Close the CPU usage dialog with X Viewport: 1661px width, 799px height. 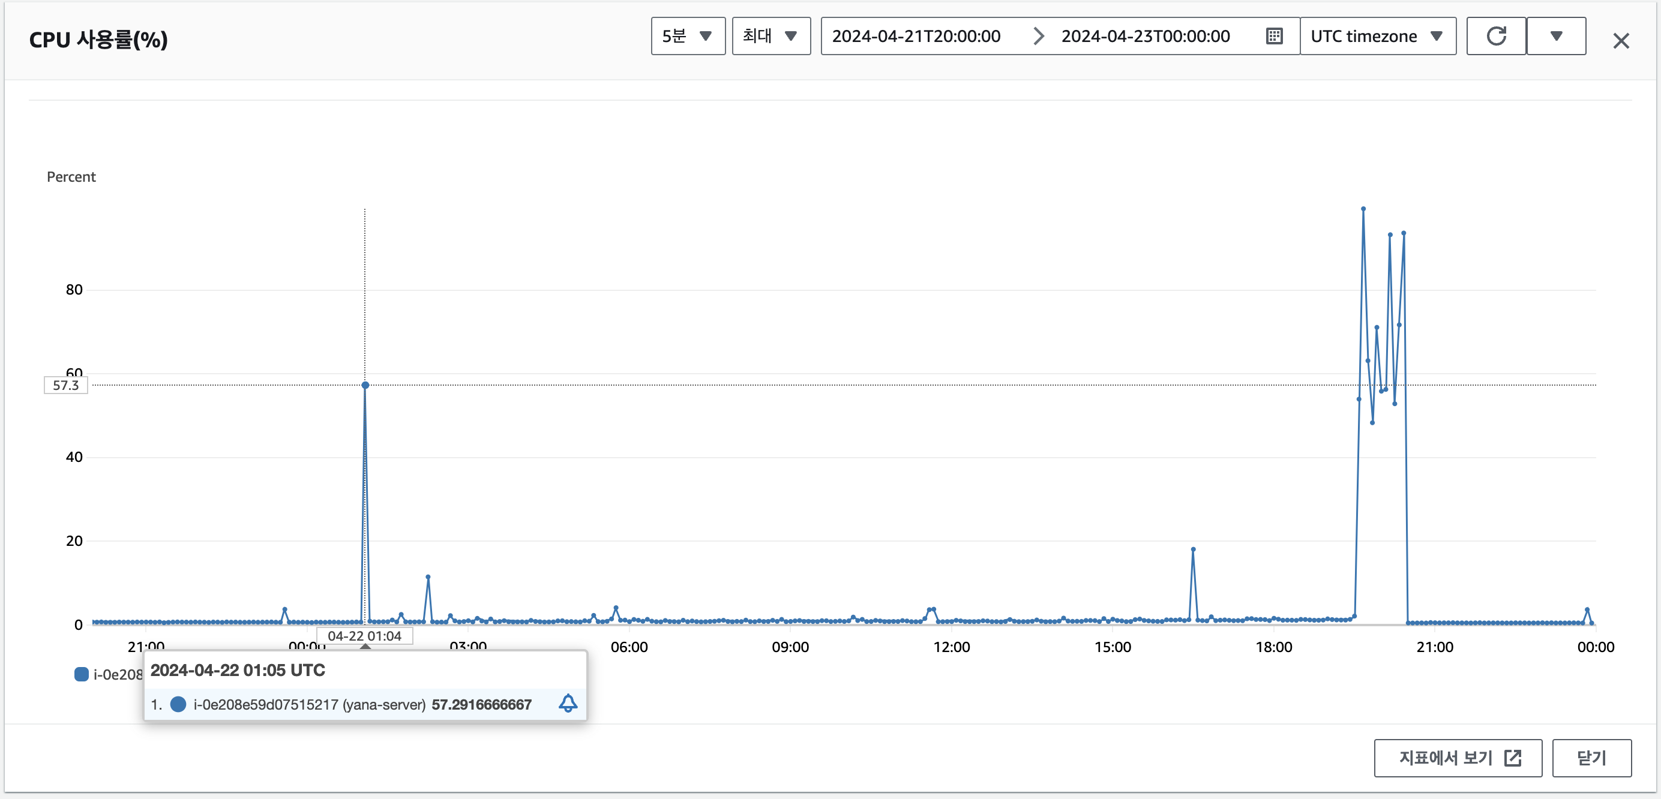click(x=1620, y=41)
